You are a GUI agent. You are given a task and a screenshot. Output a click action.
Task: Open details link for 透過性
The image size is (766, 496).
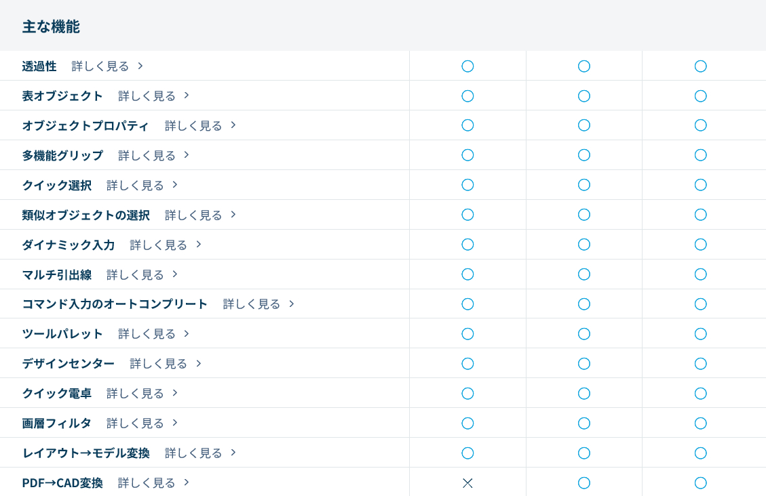(x=100, y=66)
